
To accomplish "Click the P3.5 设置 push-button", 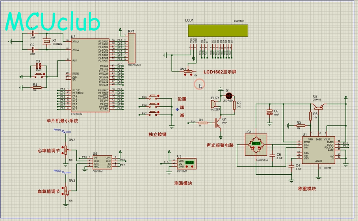I will 153,97.
